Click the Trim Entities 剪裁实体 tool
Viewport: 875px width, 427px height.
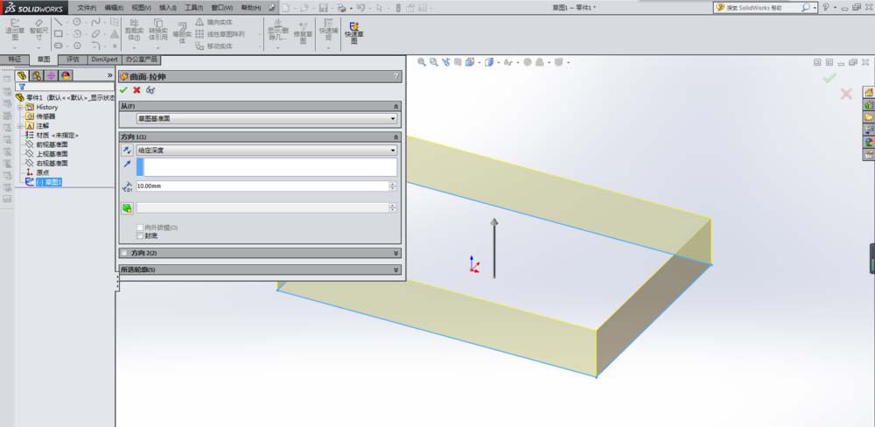(x=133, y=31)
